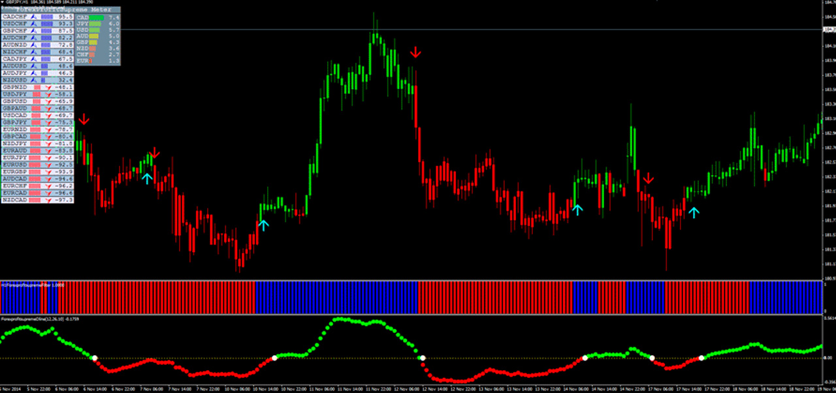Click the blue trend arrow beside USDCHF

[35, 24]
